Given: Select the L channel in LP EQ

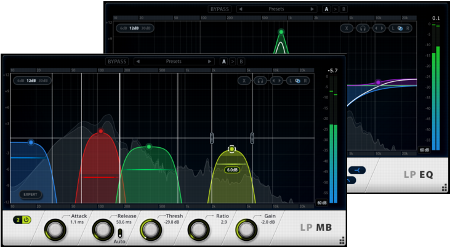Looking at the screenshot, I should pyautogui.click(x=393, y=28).
